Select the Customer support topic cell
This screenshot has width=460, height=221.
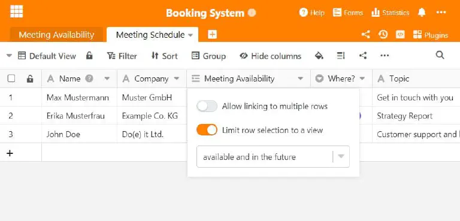point(416,134)
